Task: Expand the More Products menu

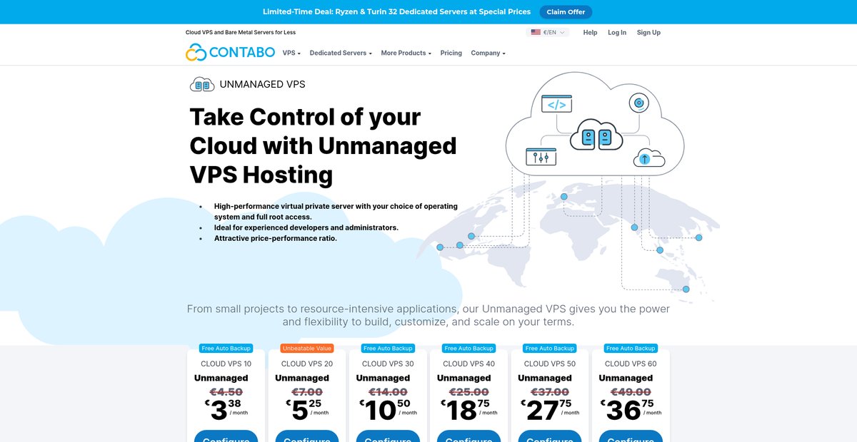Action: point(406,53)
